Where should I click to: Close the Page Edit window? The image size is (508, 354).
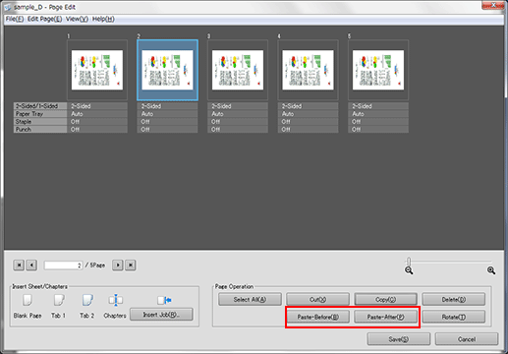[493, 5]
